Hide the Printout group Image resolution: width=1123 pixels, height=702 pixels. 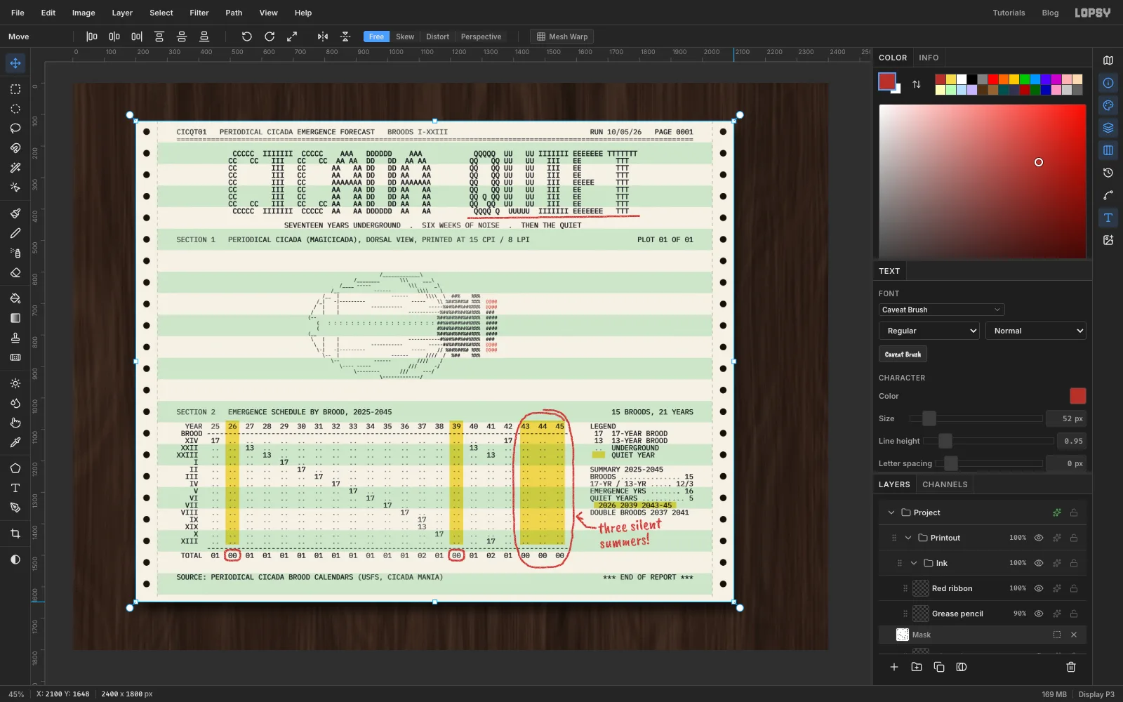[x=1039, y=538]
